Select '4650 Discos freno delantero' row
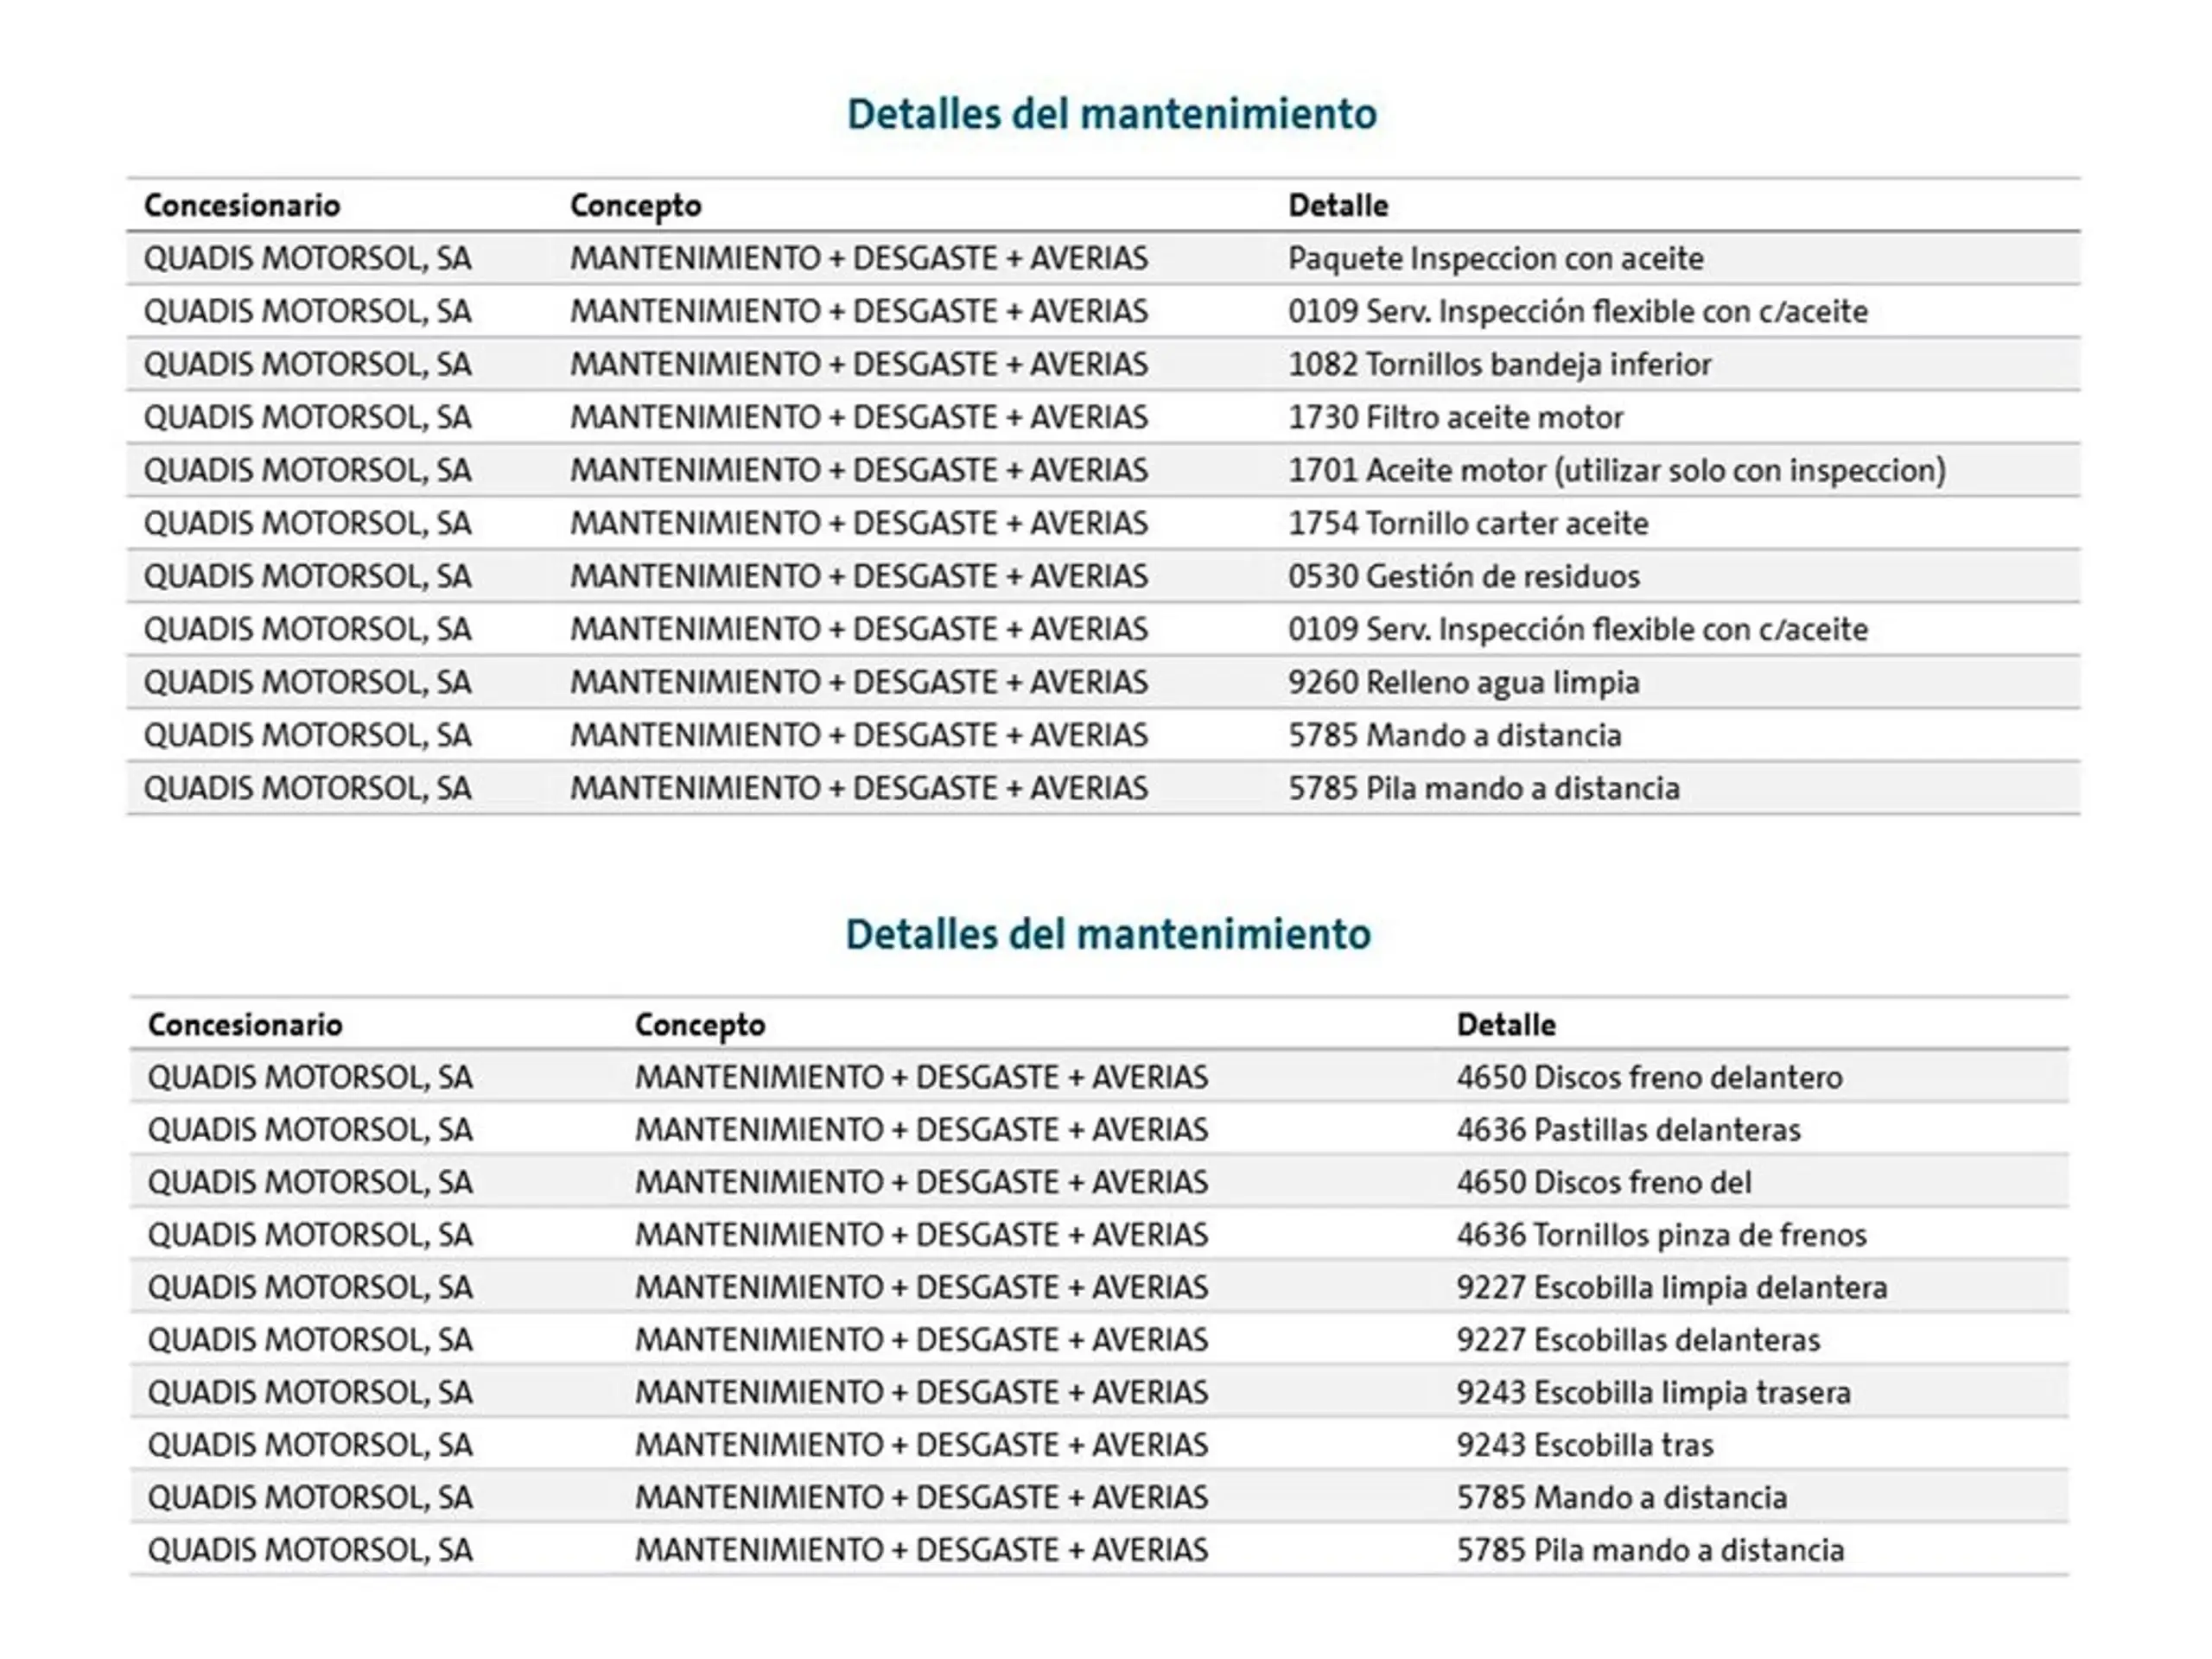This screenshot has height=1659, width=2212. tap(1099, 1077)
